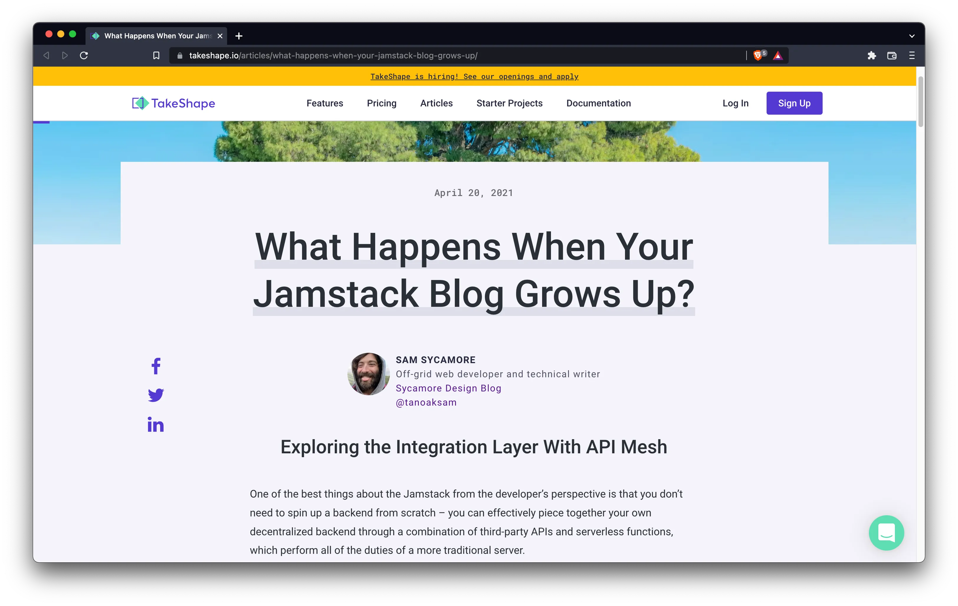Go to Starter Projects in navigation
This screenshot has height=606, width=958.
509,103
